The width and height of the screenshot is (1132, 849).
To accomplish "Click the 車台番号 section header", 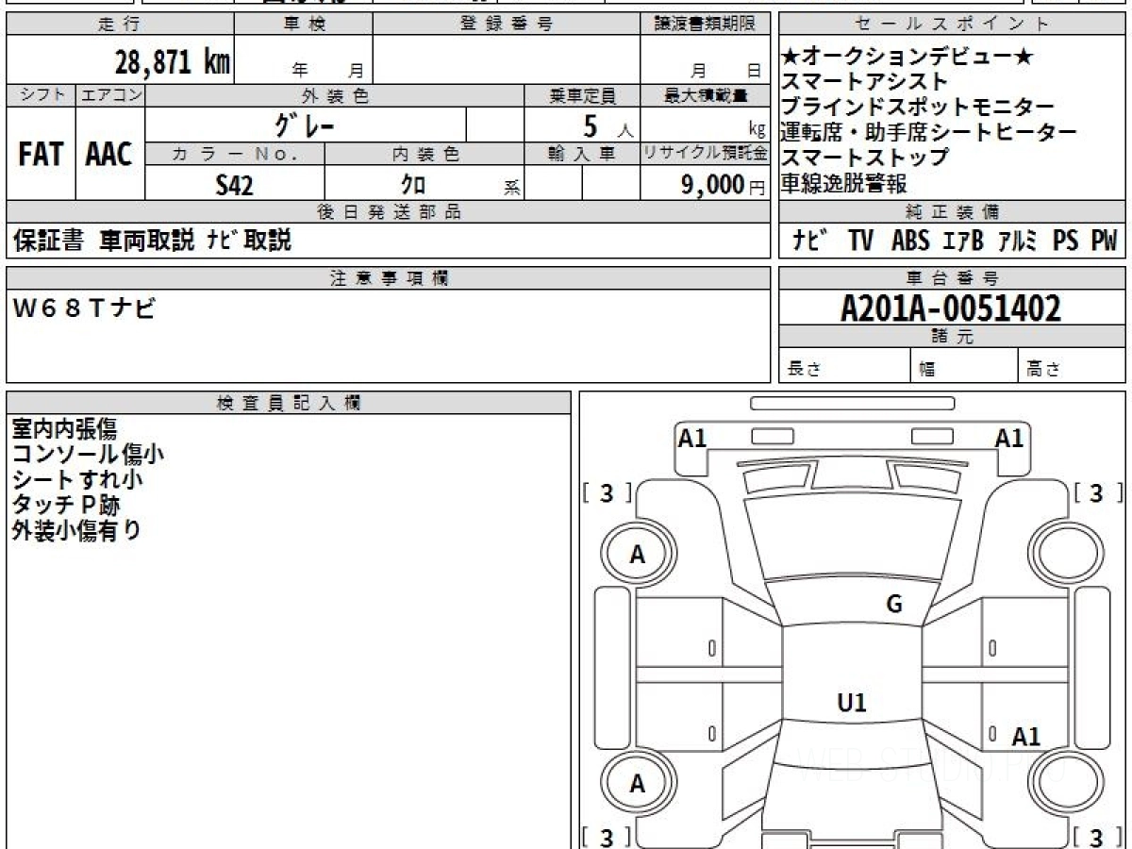I will point(952,277).
